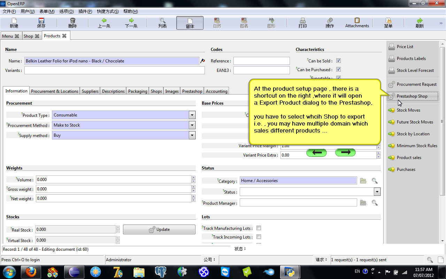This screenshot has width=446, height=279.
Task: Open the 菜单 toolbar icon
Action: coord(388,23)
